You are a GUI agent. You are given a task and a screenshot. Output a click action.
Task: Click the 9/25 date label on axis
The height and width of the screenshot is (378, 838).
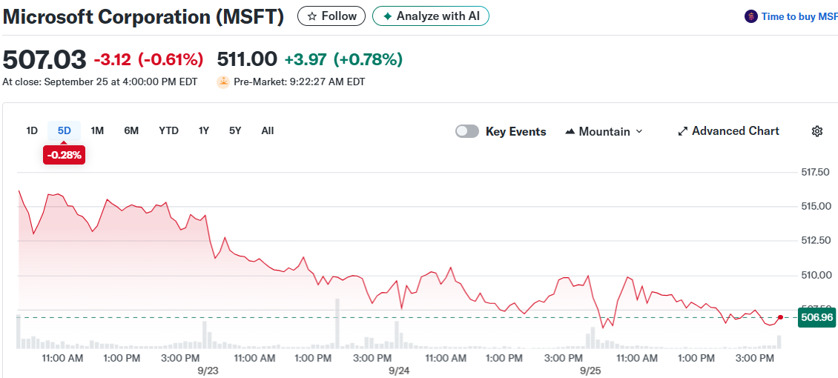click(x=591, y=370)
